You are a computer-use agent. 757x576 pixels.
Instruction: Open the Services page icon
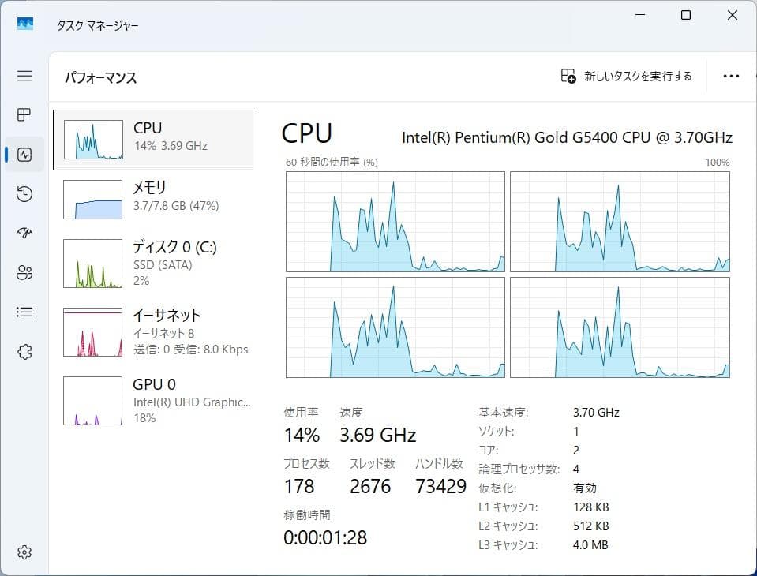tap(24, 351)
